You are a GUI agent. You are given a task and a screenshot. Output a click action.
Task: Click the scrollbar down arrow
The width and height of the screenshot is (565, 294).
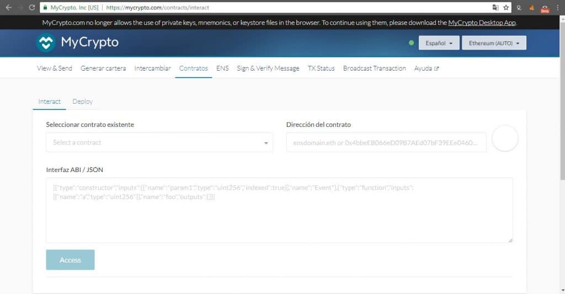click(x=562, y=290)
